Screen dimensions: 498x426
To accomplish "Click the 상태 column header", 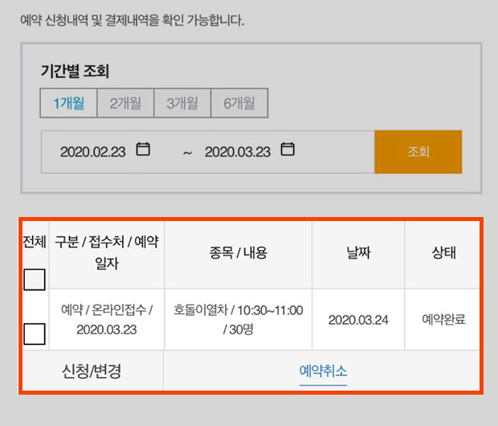I will 443,252.
